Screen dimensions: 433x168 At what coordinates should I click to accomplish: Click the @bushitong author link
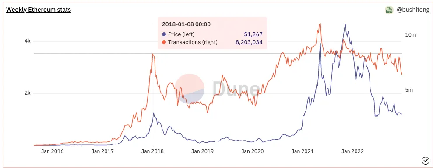click(413, 10)
